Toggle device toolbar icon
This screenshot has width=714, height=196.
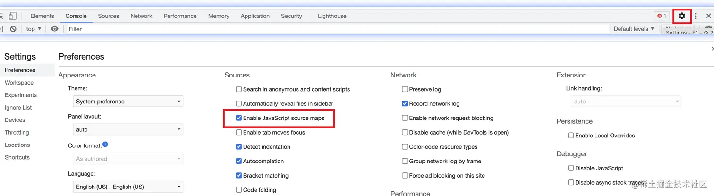coord(13,16)
